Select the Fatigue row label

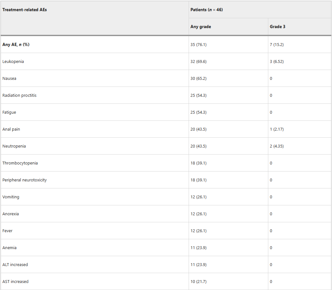tap(9, 112)
